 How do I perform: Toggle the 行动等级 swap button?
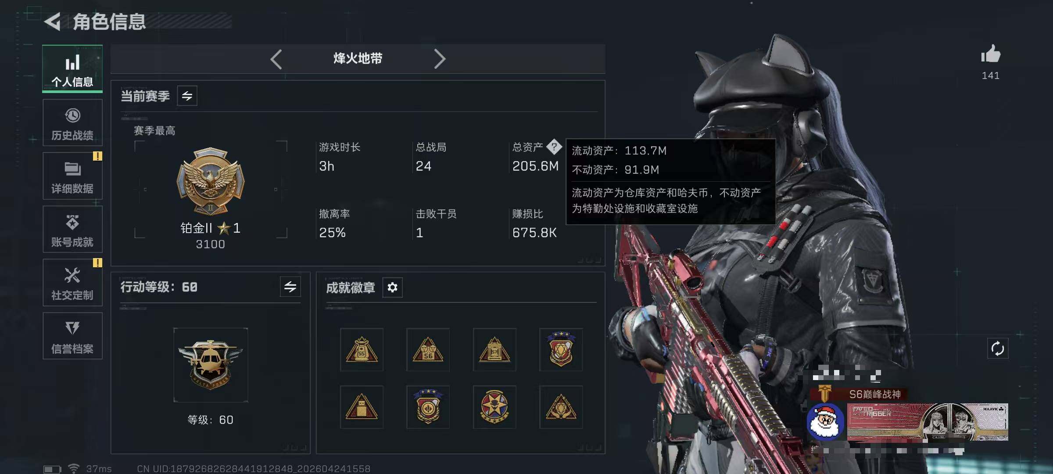click(290, 287)
